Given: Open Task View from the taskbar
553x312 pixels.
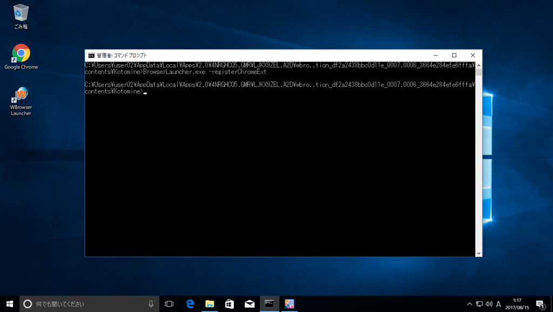Looking at the screenshot, I should pyautogui.click(x=169, y=304).
